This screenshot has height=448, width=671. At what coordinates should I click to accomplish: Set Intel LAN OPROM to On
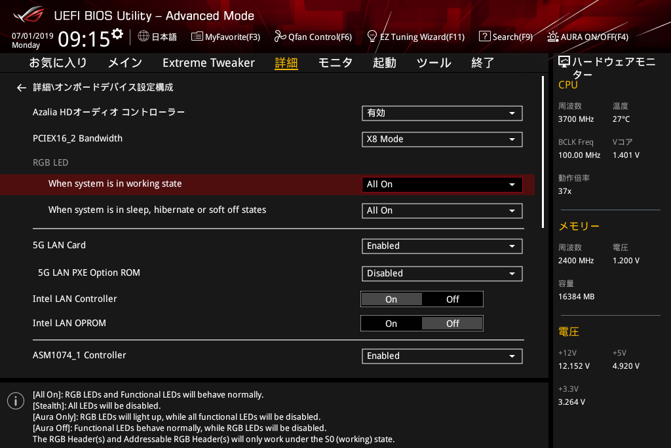(391, 324)
